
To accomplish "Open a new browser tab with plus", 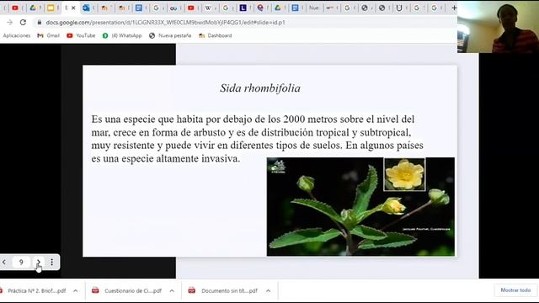I will click(454, 8).
